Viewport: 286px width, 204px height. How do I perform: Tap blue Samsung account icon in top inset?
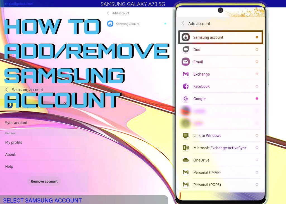tap(110, 24)
